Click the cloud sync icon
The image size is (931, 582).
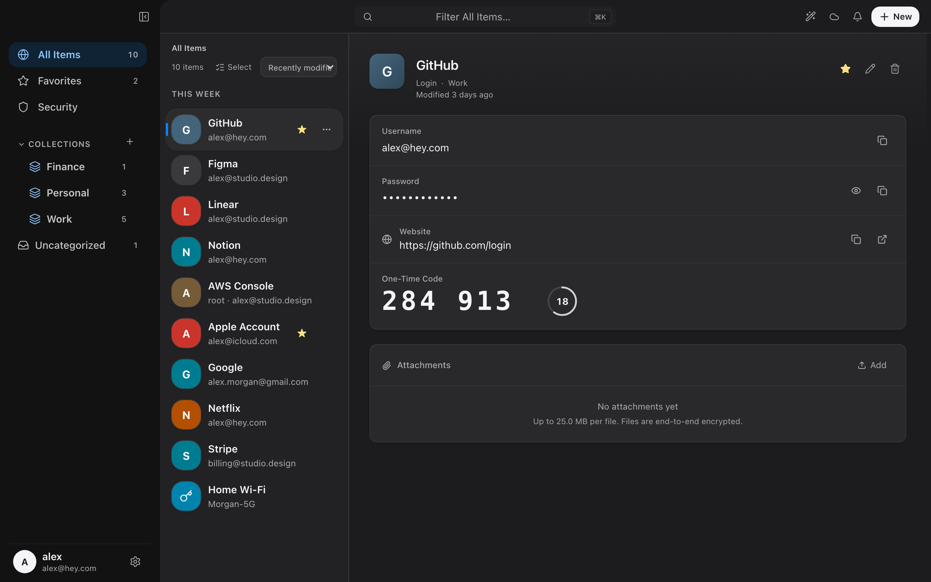834,17
